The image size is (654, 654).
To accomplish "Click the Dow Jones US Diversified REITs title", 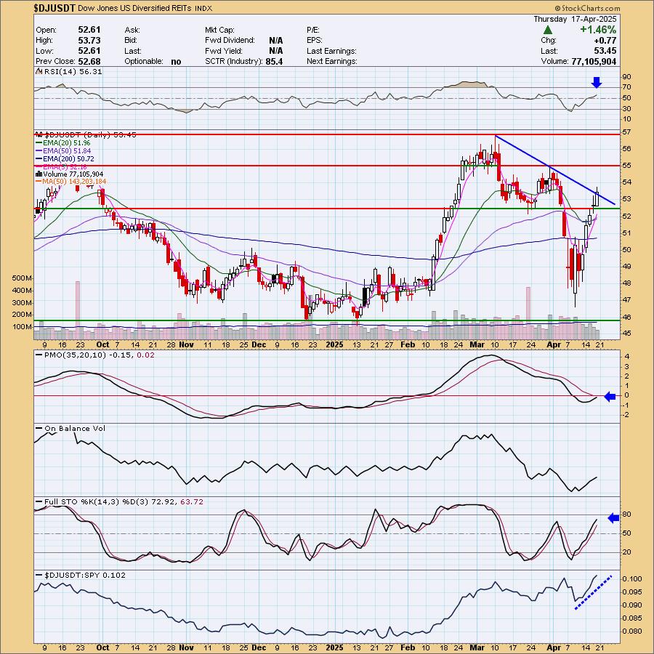I will 135,8.
